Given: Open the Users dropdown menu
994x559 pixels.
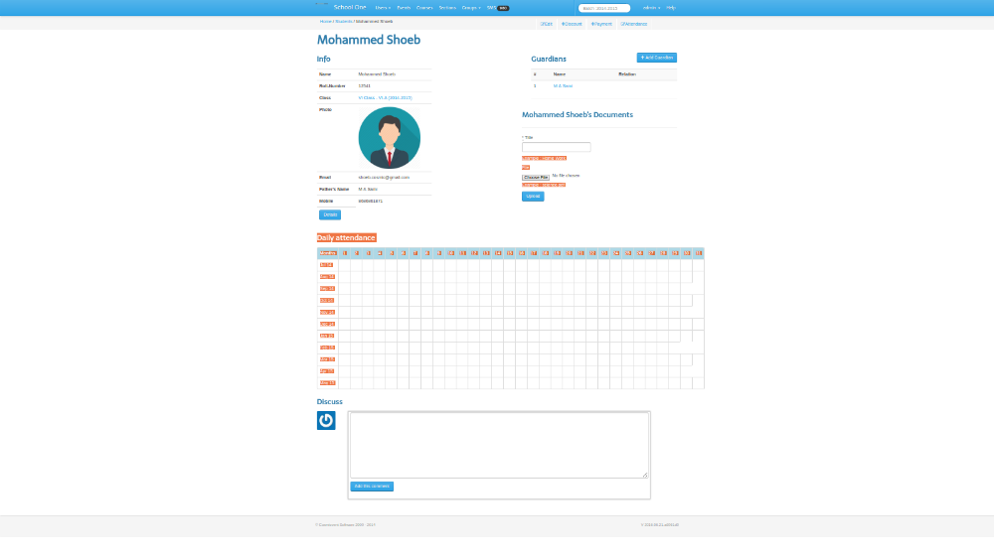Looking at the screenshot, I should [x=383, y=8].
